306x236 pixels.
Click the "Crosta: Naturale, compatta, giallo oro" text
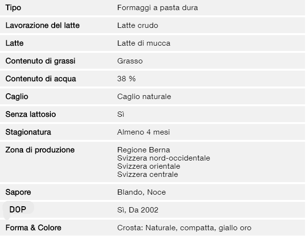184,228
